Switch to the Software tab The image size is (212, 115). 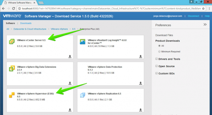click(x=10, y=23)
